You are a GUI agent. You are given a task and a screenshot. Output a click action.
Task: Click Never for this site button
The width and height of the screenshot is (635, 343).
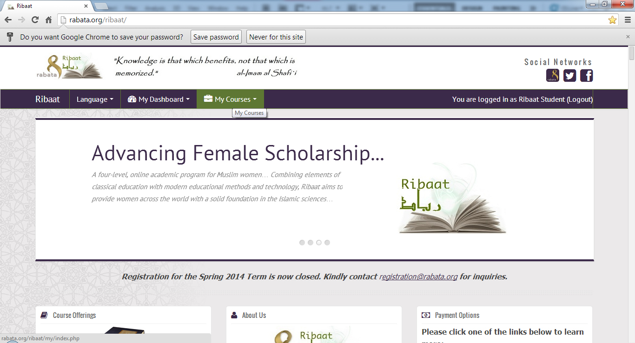pos(276,37)
